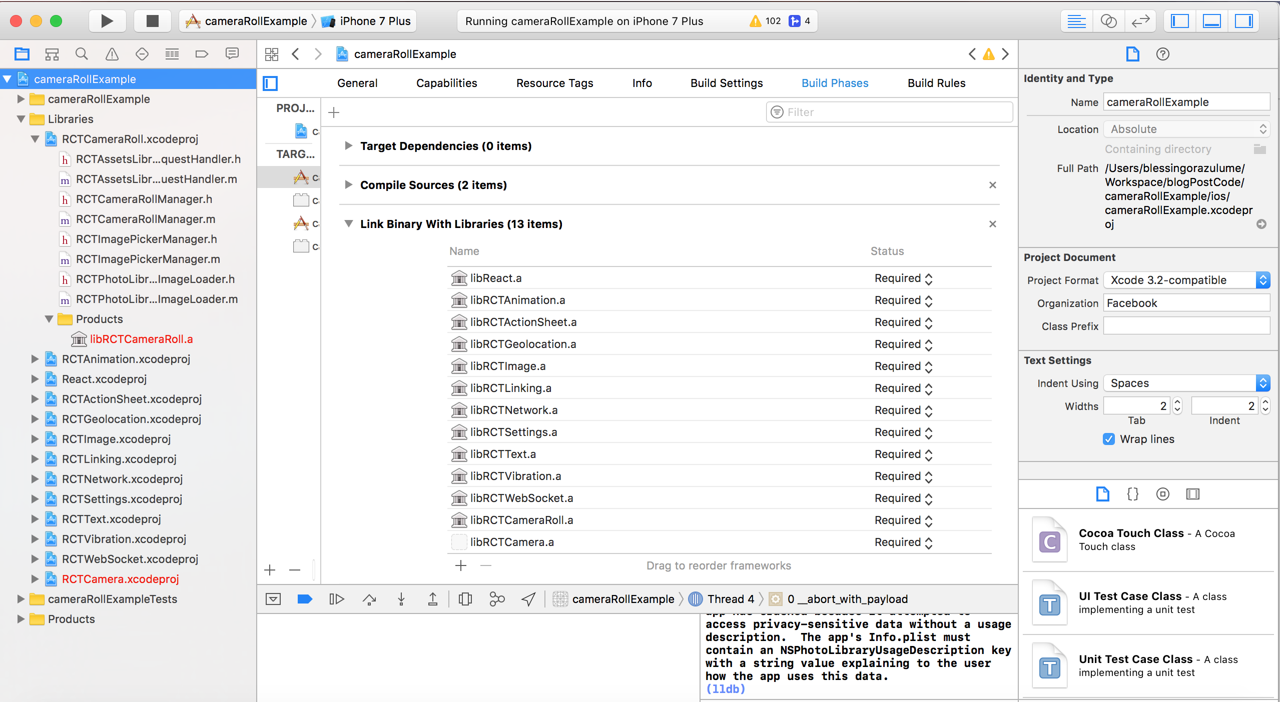Viewport: 1280px width, 702px height.
Task: Switch to the Capabilities tab
Action: [x=446, y=83]
